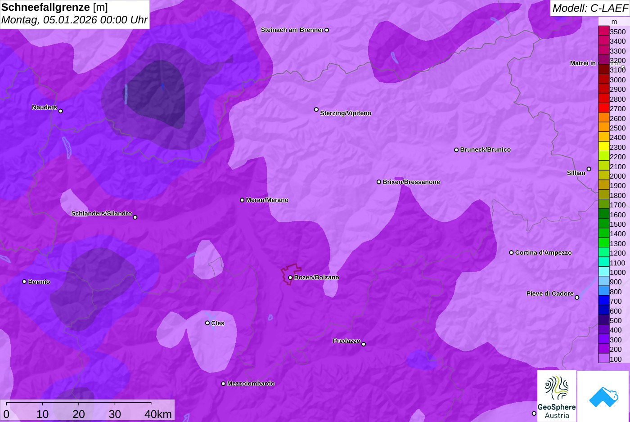This screenshot has height=422, width=630.
Task: Click the GeoSphere Austria logo
Action: 557,396
